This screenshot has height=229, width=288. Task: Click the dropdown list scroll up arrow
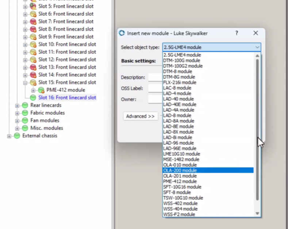(257, 56)
